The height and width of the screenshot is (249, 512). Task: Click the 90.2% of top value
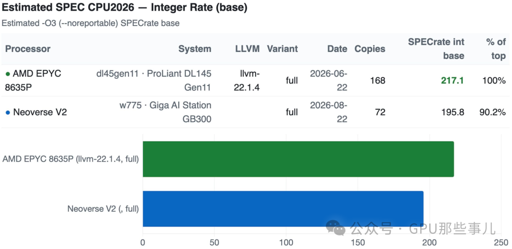click(493, 112)
